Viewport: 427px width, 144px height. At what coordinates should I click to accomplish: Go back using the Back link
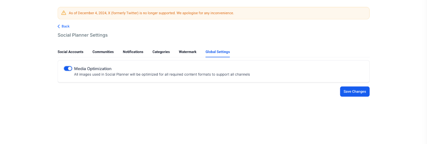66,27
